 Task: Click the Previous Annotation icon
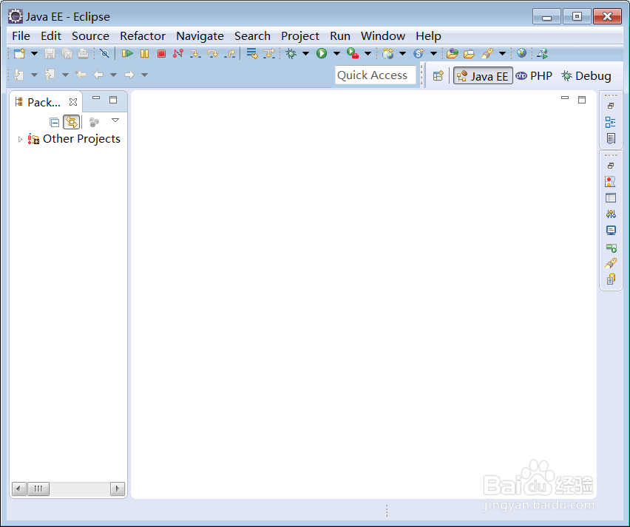tap(50, 75)
